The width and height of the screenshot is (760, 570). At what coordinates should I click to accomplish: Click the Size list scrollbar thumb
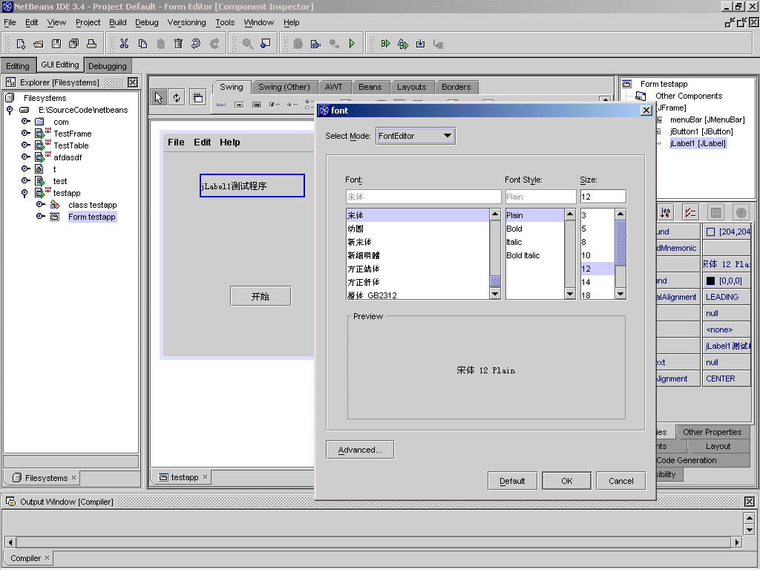click(x=620, y=243)
